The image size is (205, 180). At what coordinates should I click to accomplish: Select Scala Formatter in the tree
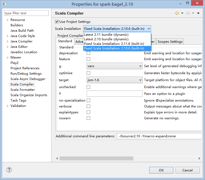point(23,90)
